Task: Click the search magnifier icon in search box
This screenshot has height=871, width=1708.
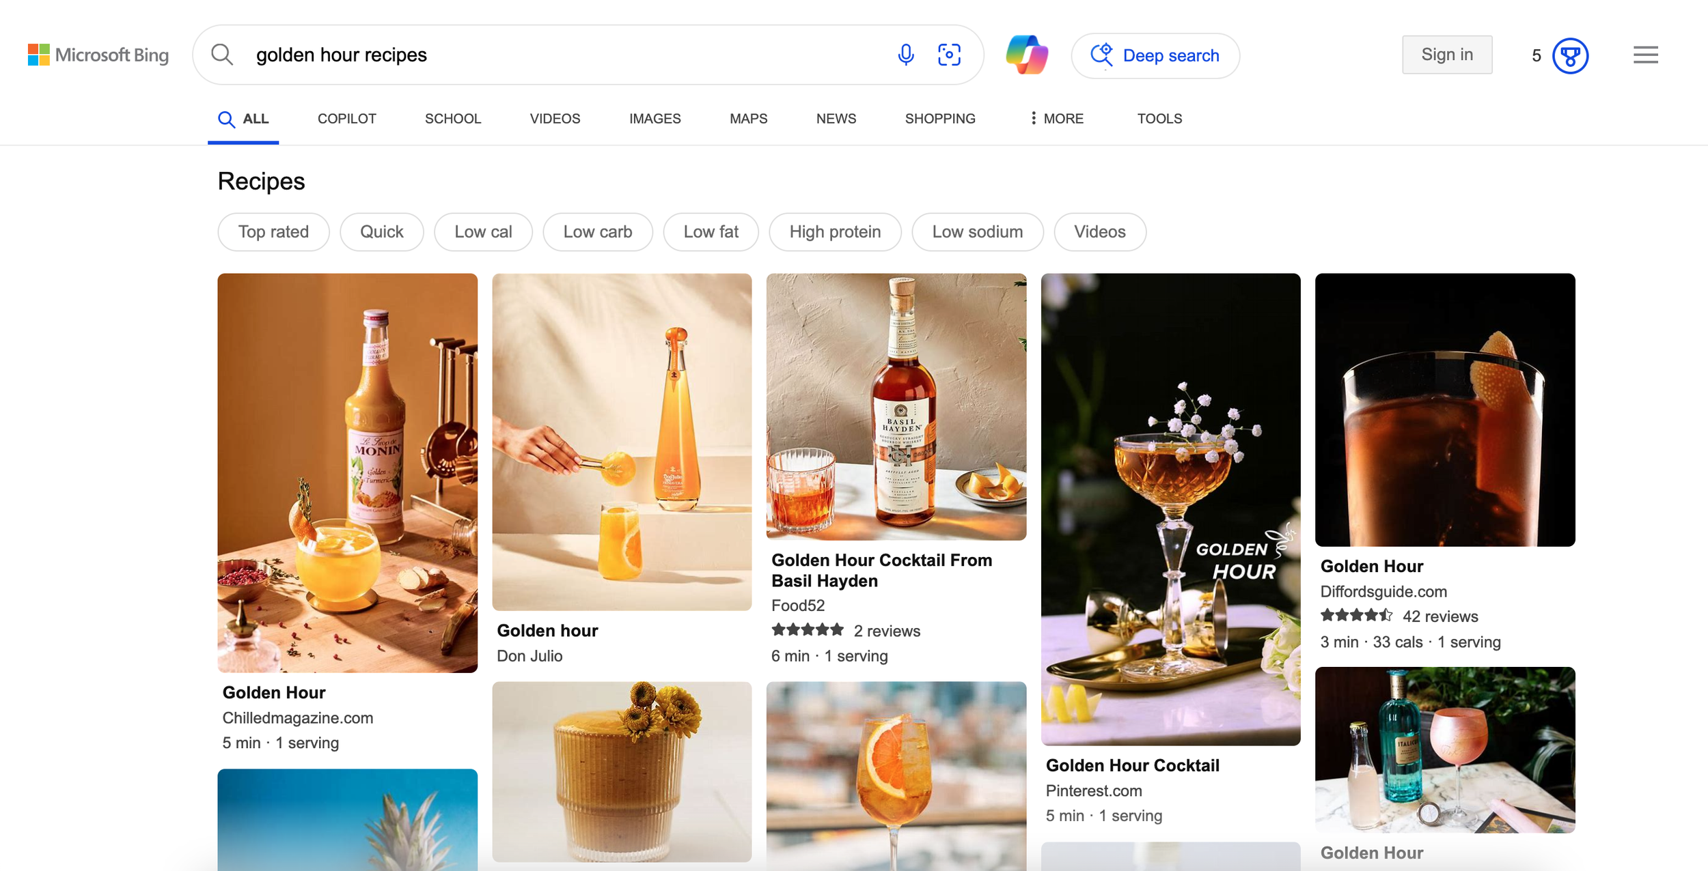Action: [222, 55]
